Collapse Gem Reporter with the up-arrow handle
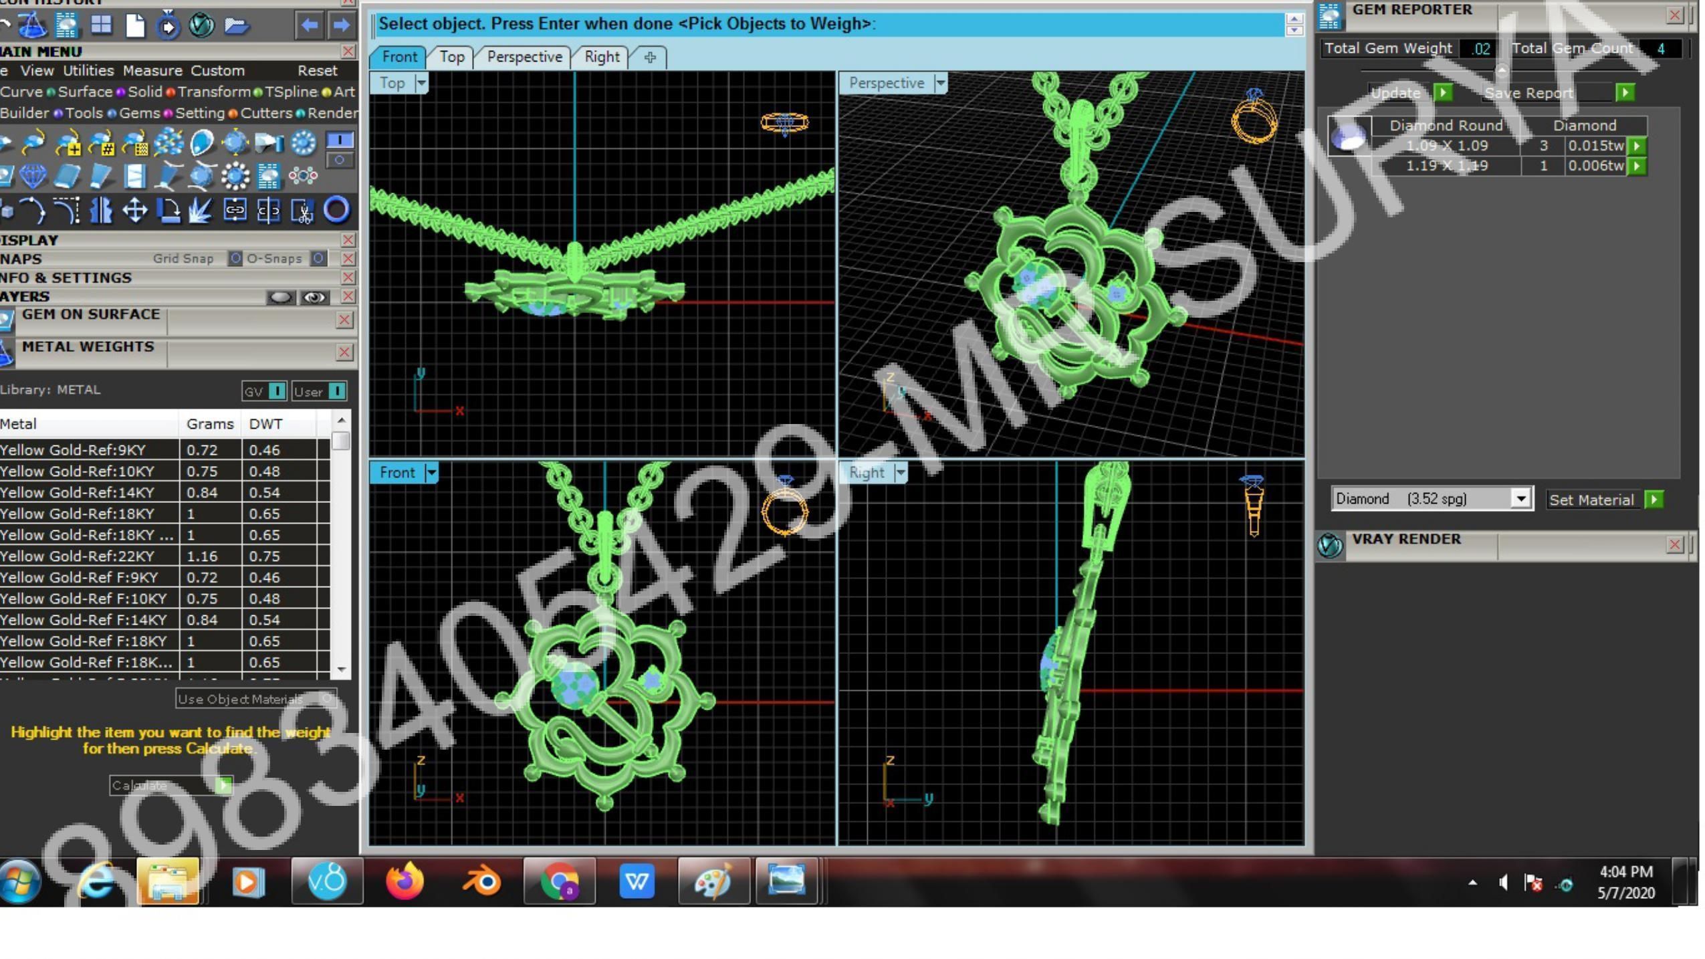 point(1502,70)
